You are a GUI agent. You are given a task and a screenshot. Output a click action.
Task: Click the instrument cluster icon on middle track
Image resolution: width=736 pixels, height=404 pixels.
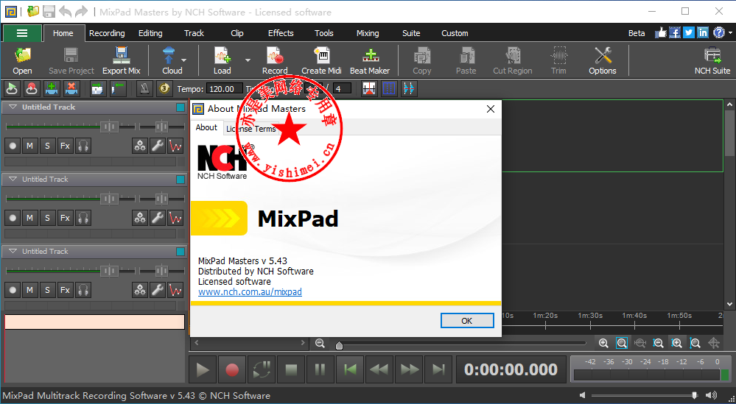tap(140, 218)
